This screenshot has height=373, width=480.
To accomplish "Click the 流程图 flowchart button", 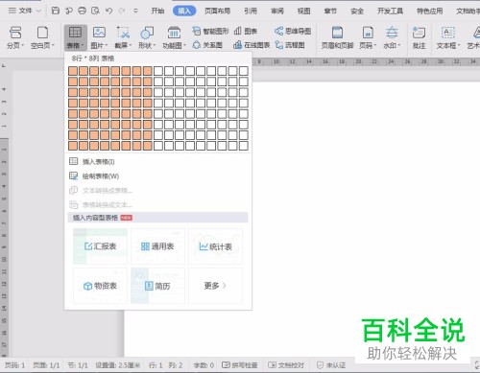I will click(x=290, y=45).
